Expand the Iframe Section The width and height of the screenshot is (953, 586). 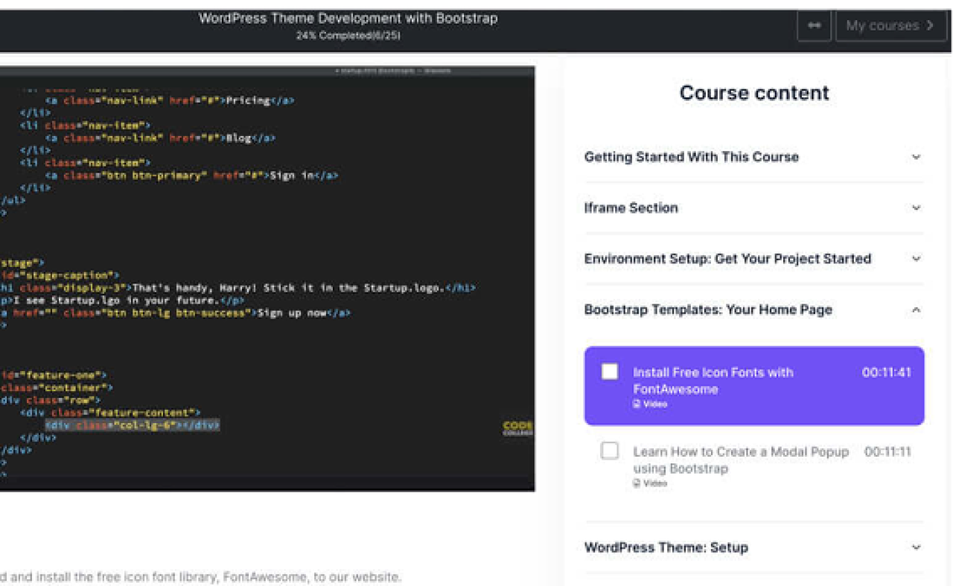tap(631, 208)
